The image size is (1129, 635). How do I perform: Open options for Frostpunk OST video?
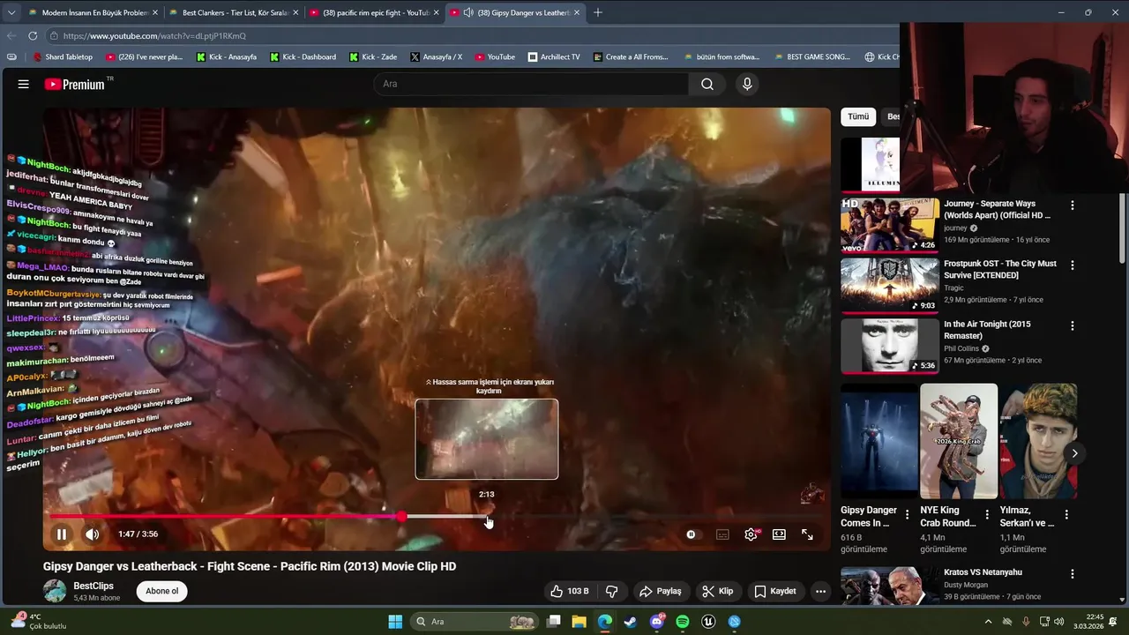[1073, 265]
